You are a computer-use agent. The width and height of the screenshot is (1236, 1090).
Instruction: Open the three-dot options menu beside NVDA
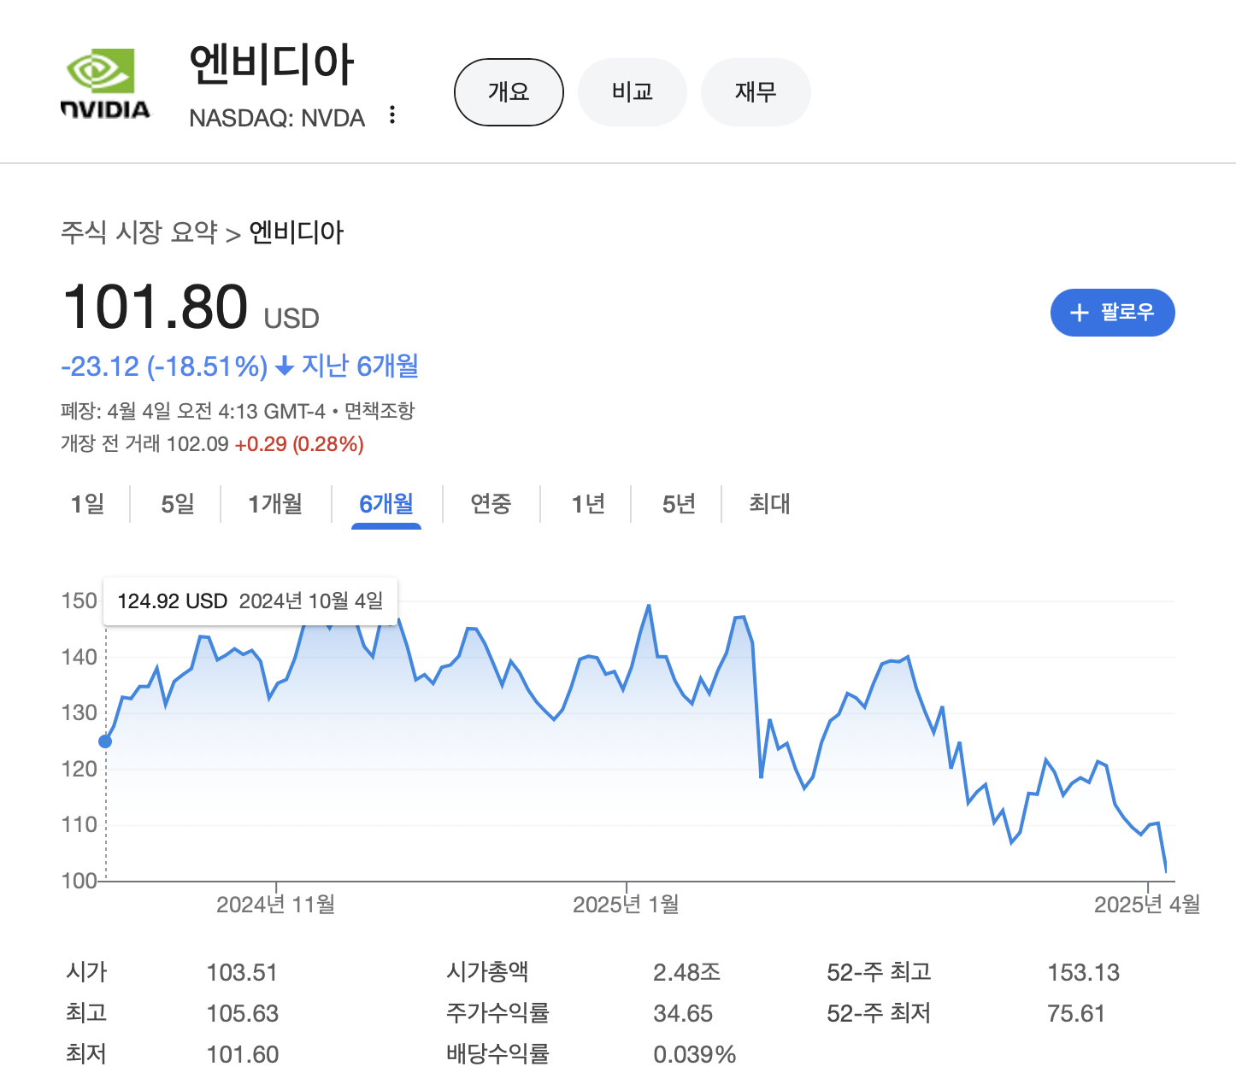coord(392,115)
